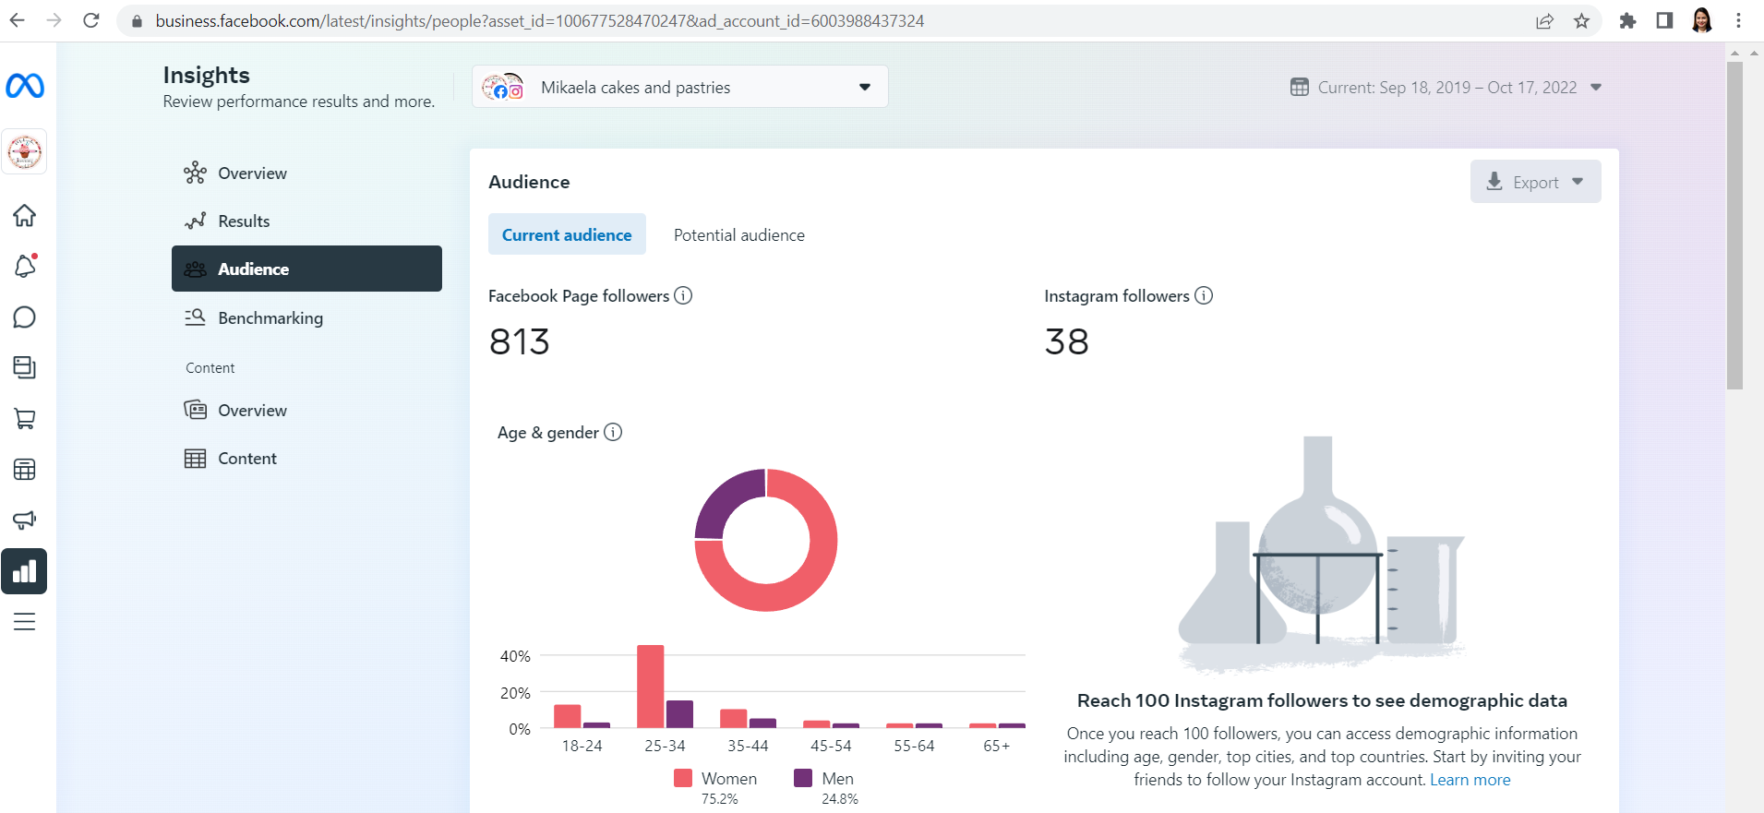The height and width of the screenshot is (813, 1764).
Task: Click the Home icon in left sidebar
Action: pos(25,216)
